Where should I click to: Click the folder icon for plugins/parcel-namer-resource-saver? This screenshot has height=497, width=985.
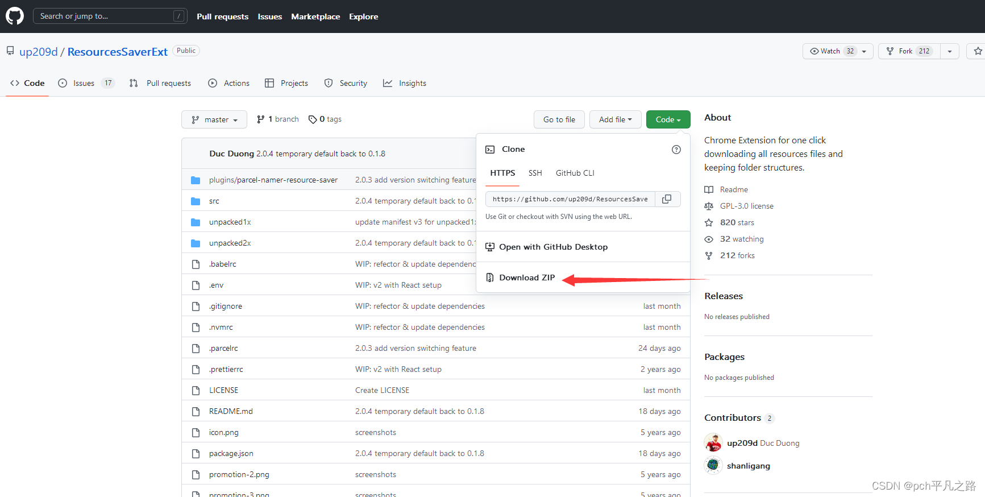[x=196, y=180]
